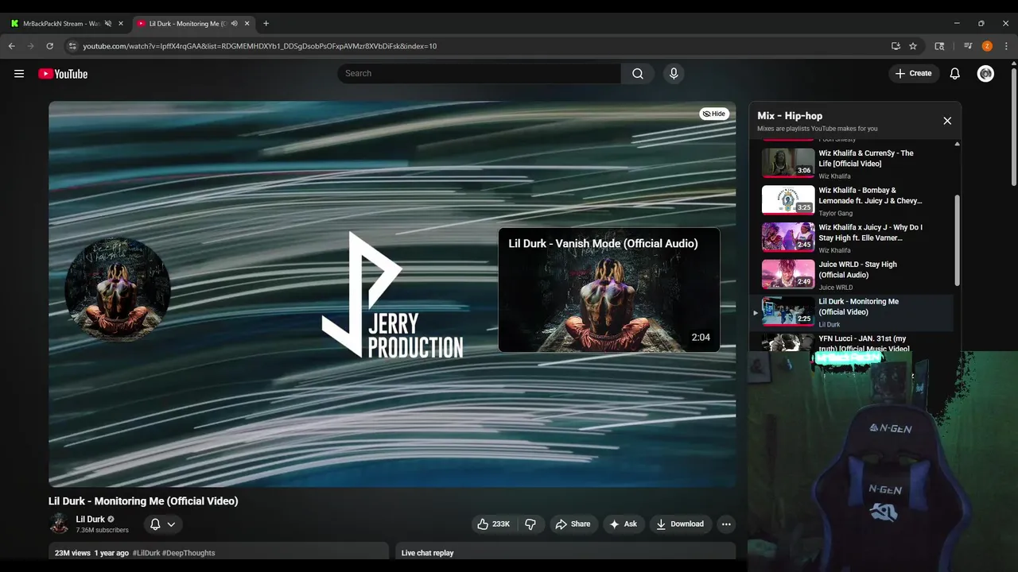Image resolution: width=1018 pixels, height=572 pixels.
Task: Open Live chat replay panel
Action: [x=565, y=551]
